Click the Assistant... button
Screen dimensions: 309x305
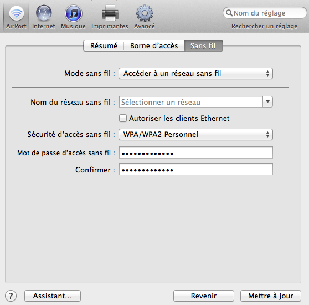point(53,296)
